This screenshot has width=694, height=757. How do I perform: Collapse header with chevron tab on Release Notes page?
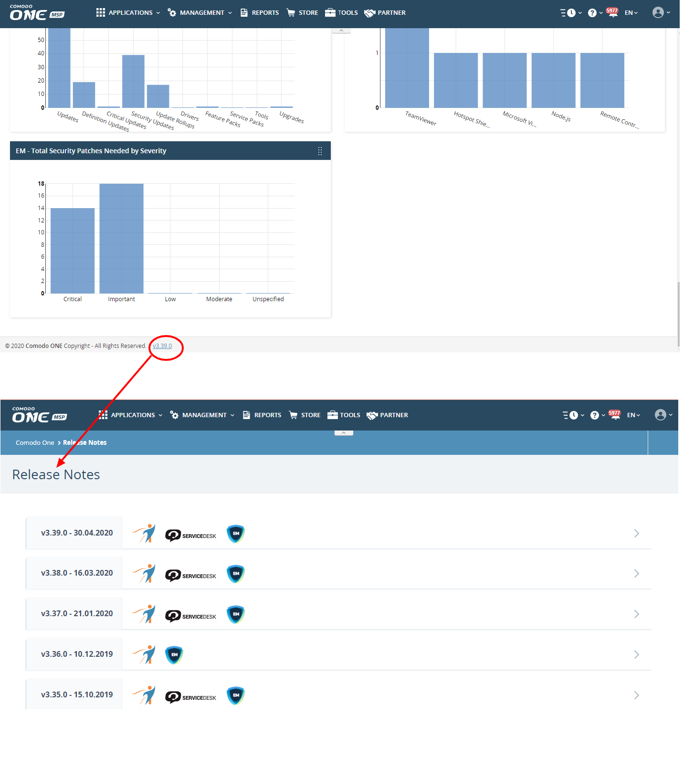pos(344,433)
